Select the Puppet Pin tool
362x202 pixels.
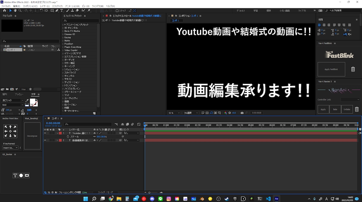[89, 10]
